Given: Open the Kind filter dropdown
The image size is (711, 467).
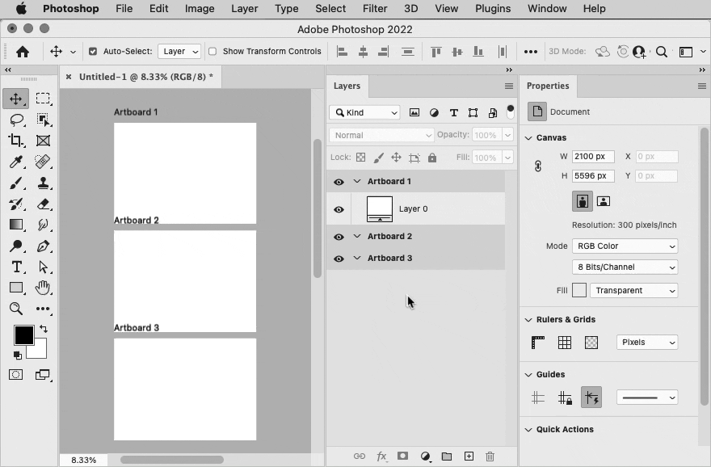Looking at the screenshot, I should pos(364,112).
